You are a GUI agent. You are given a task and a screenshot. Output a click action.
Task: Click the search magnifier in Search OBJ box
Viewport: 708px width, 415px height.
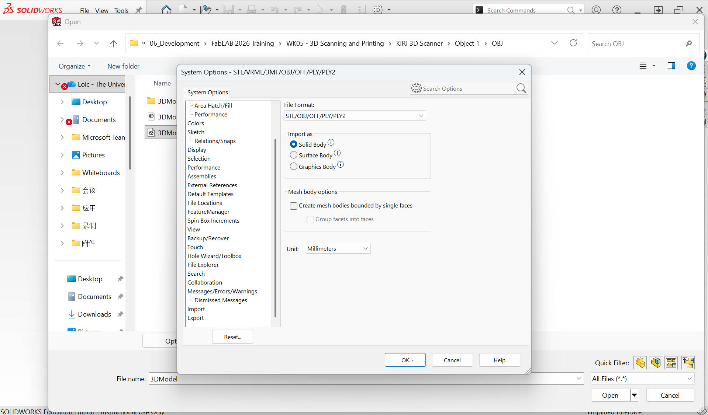click(688, 43)
